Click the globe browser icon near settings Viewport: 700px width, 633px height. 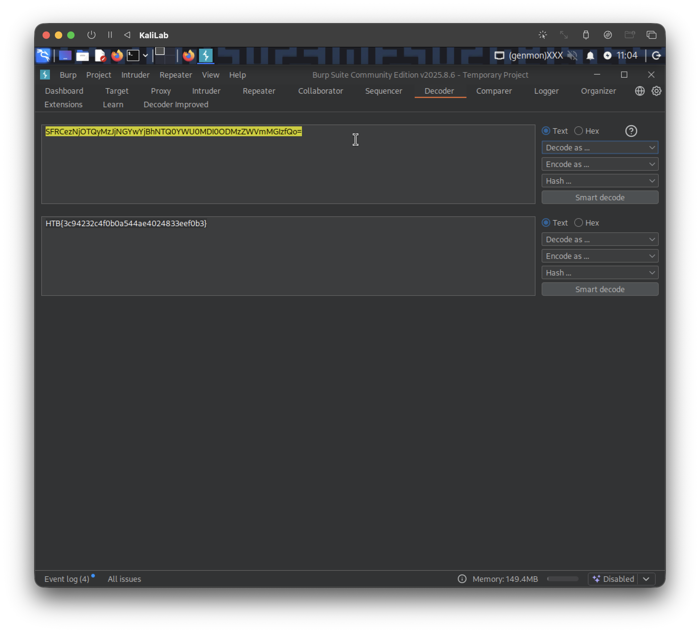click(x=640, y=91)
